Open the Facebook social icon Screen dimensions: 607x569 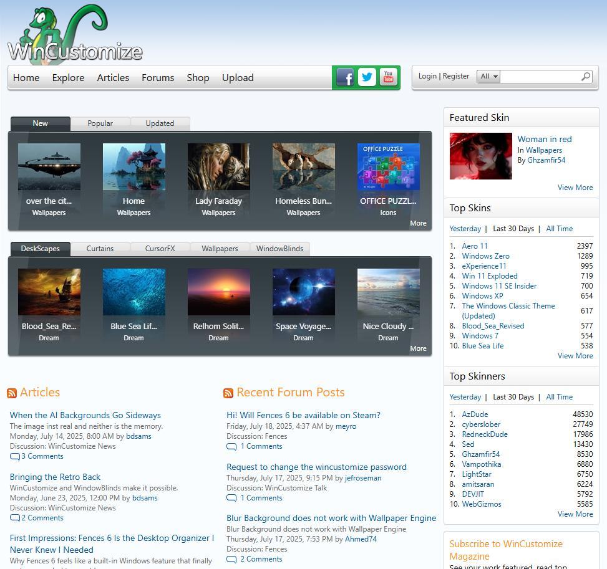click(x=345, y=77)
